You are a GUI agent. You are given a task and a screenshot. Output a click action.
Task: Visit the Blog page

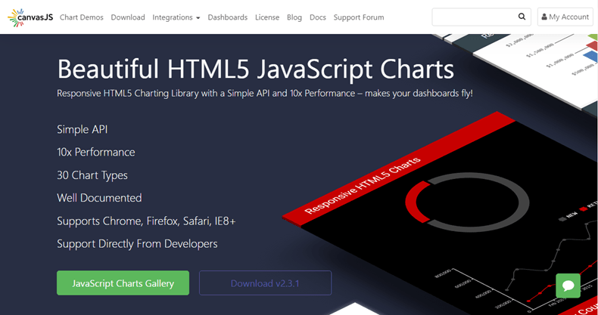(x=294, y=17)
